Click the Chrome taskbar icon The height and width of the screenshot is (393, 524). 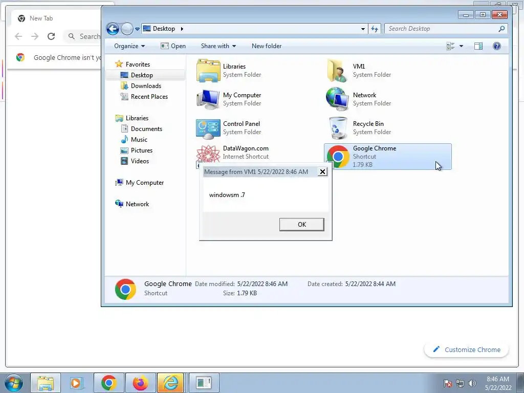tap(108, 383)
